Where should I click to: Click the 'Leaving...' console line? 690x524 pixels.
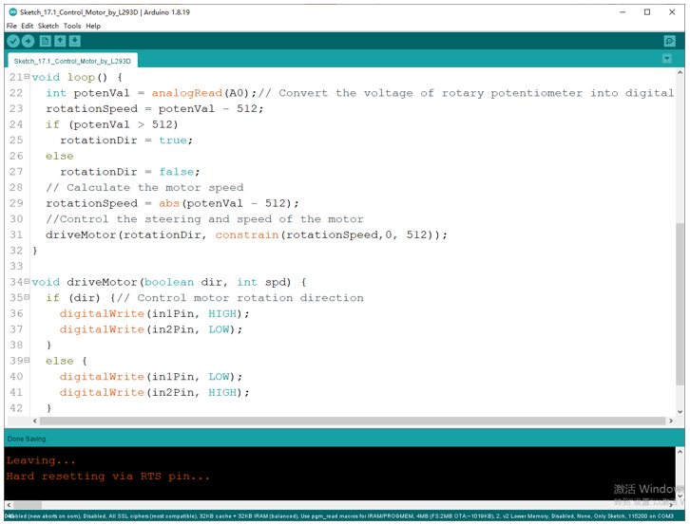click(41, 460)
